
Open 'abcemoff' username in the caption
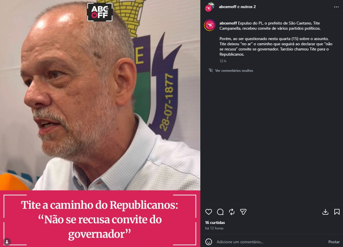pos(228,23)
